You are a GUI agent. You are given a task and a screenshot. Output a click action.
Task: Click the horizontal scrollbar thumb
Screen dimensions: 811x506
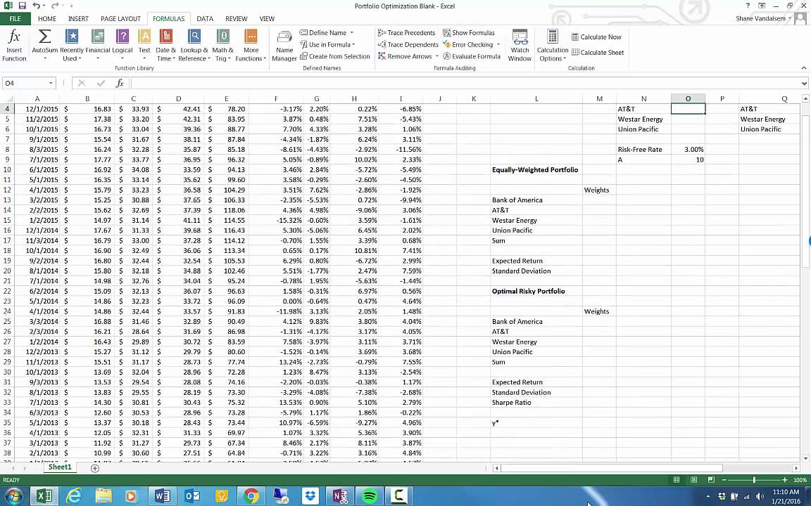[612, 468]
